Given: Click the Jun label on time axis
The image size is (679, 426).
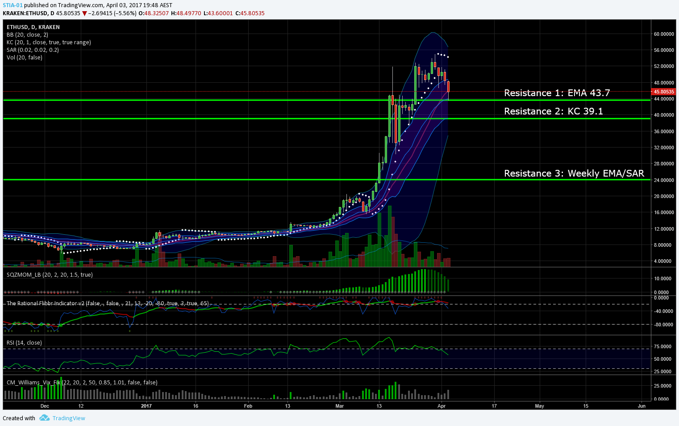Looking at the screenshot, I should (x=642, y=406).
